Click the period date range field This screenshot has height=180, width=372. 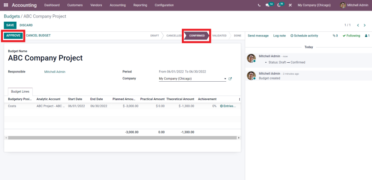[x=182, y=72]
